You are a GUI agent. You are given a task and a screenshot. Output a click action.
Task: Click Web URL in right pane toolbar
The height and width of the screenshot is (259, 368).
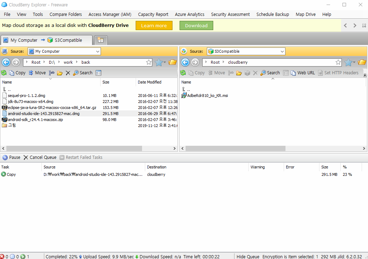(303, 73)
